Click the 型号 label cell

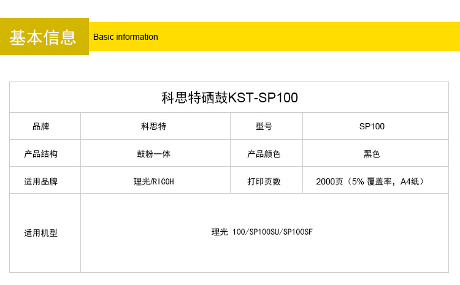(x=264, y=126)
